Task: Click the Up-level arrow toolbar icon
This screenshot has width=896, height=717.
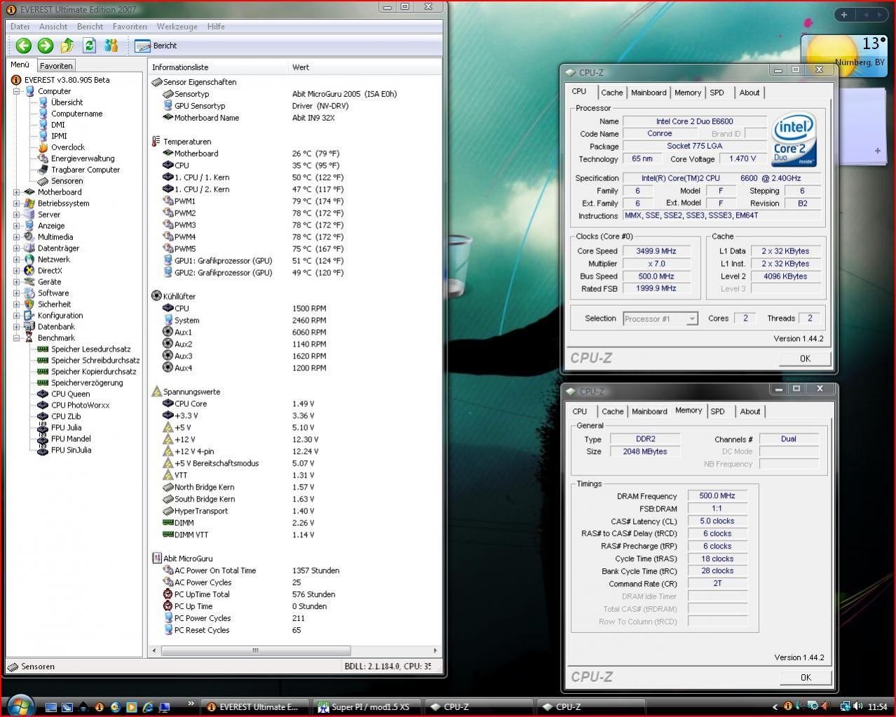Action: click(x=67, y=46)
